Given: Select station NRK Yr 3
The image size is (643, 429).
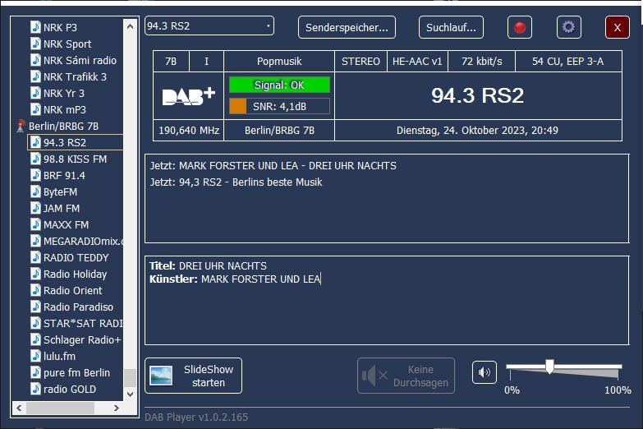Looking at the screenshot, I should pos(64,93).
